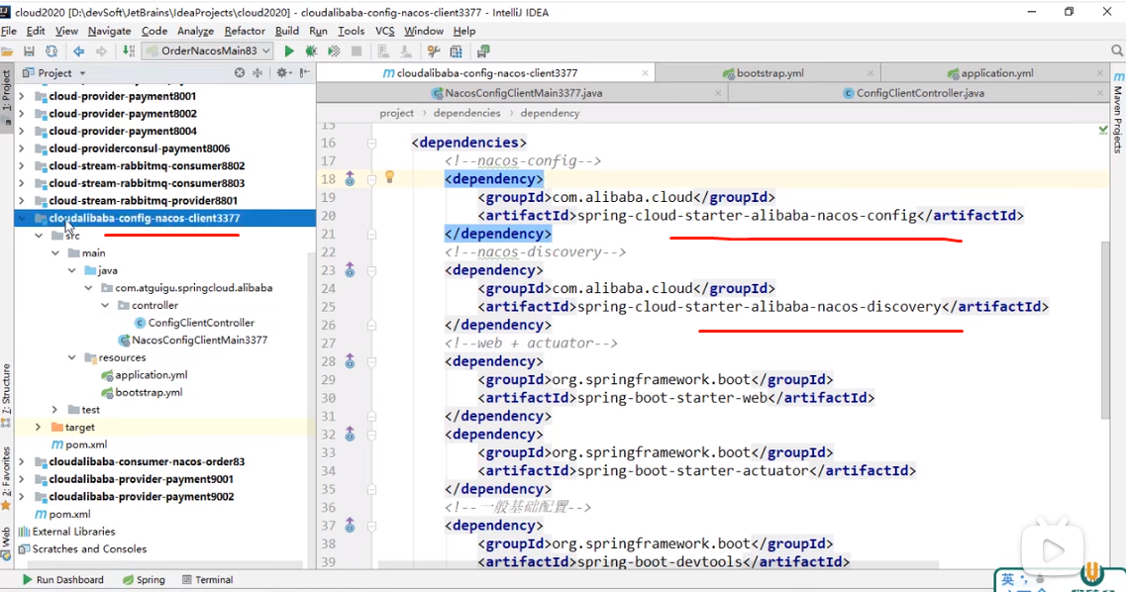This screenshot has height=592, width=1126.
Task: Click the search everywhere magnifier icon
Action: pos(1117,50)
